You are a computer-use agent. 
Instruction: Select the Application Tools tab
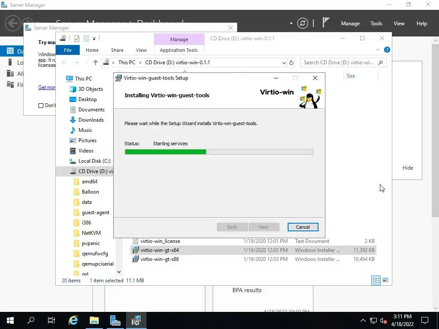[179, 50]
